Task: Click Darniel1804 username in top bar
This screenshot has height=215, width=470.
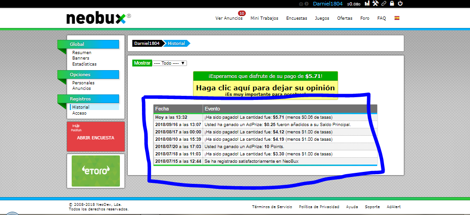Action: [x=328, y=4]
